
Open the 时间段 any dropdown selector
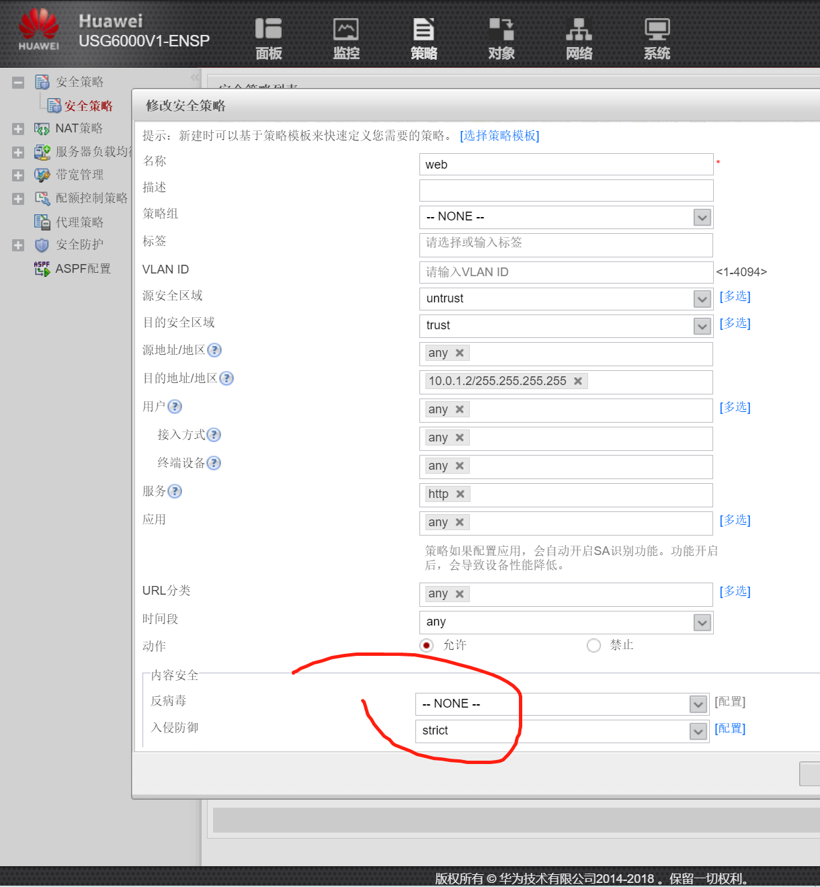702,622
